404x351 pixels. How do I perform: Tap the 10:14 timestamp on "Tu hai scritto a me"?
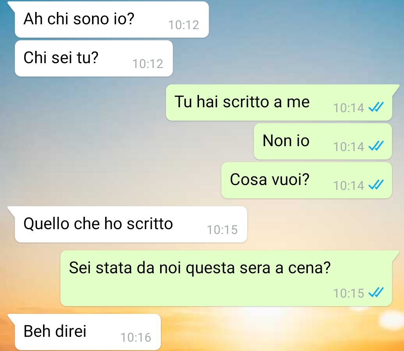click(x=349, y=108)
